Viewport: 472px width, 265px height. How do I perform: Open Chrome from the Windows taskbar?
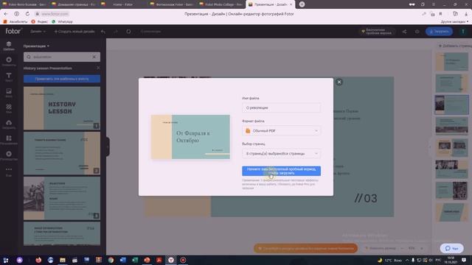coord(111,260)
